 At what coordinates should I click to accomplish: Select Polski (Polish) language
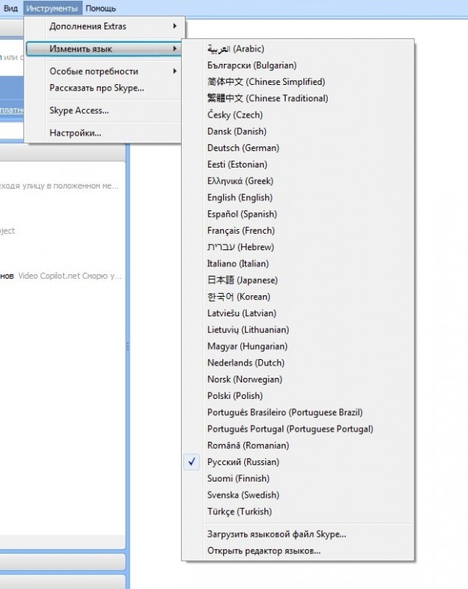tap(298, 396)
